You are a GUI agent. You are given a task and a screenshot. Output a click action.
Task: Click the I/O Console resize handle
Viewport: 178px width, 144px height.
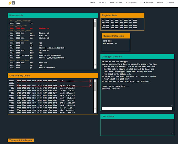[171, 134]
